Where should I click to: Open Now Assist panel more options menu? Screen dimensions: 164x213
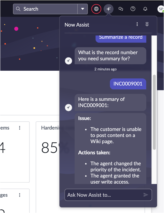tap(137, 24)
